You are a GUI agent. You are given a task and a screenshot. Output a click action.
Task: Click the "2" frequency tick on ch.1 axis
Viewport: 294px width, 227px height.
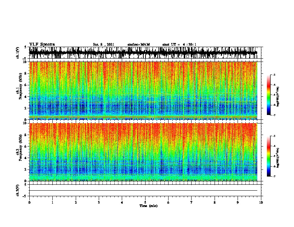26,108
